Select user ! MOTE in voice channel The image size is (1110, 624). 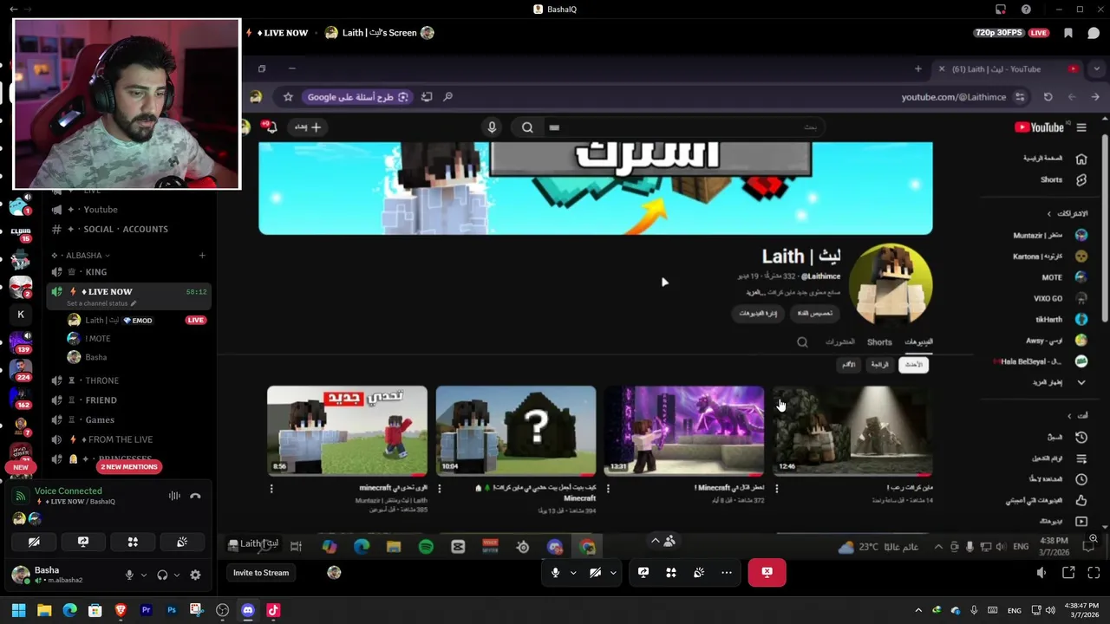(137, 339)
